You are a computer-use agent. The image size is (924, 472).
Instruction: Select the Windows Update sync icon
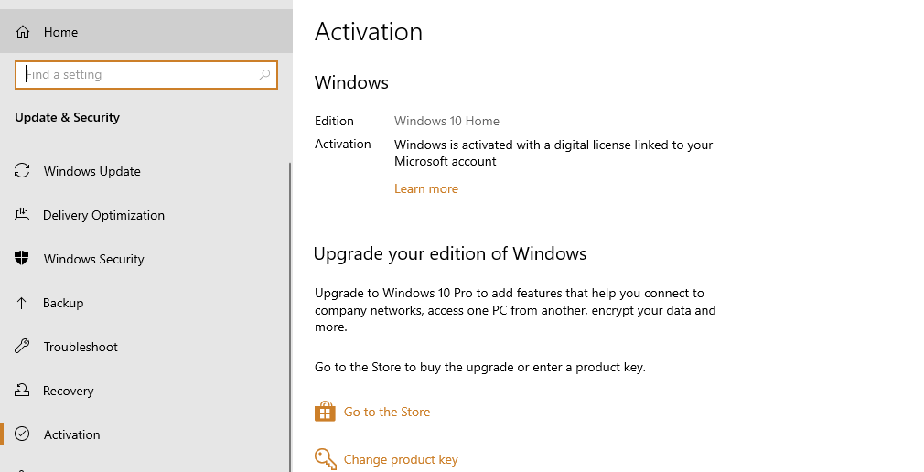tap(22, 171)
